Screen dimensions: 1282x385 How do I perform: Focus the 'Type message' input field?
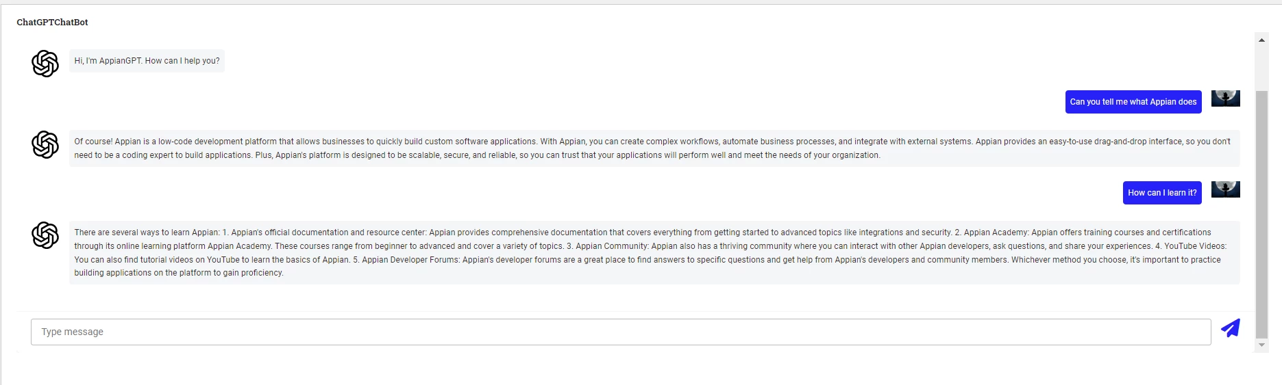[621, 332]
